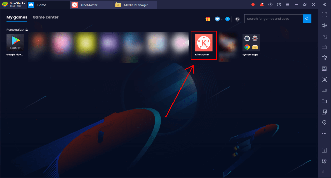Open the media folder icon in sidebar
Screen dimensions: 331x178
click(x=324, y=101)
